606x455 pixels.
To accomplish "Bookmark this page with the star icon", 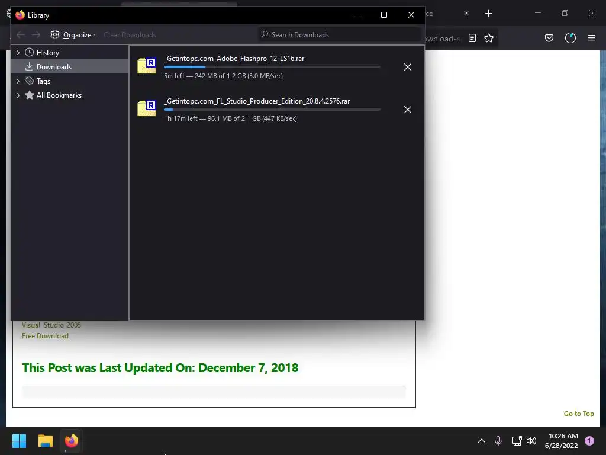I will [x=489, y=38].
